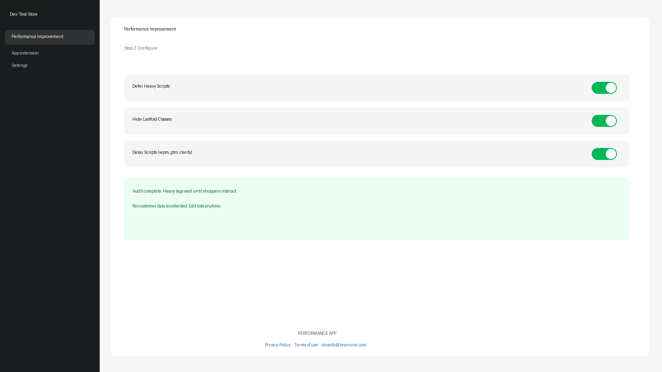Toggle the Delay Scripts (wpm, gtm, clarity) switch
Image resolution: width=662 pixels, height=372 pixels.
(x=604, y=154)
